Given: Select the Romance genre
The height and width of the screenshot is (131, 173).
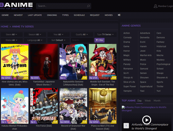Looking at the screenshot, I should point(128,69).
